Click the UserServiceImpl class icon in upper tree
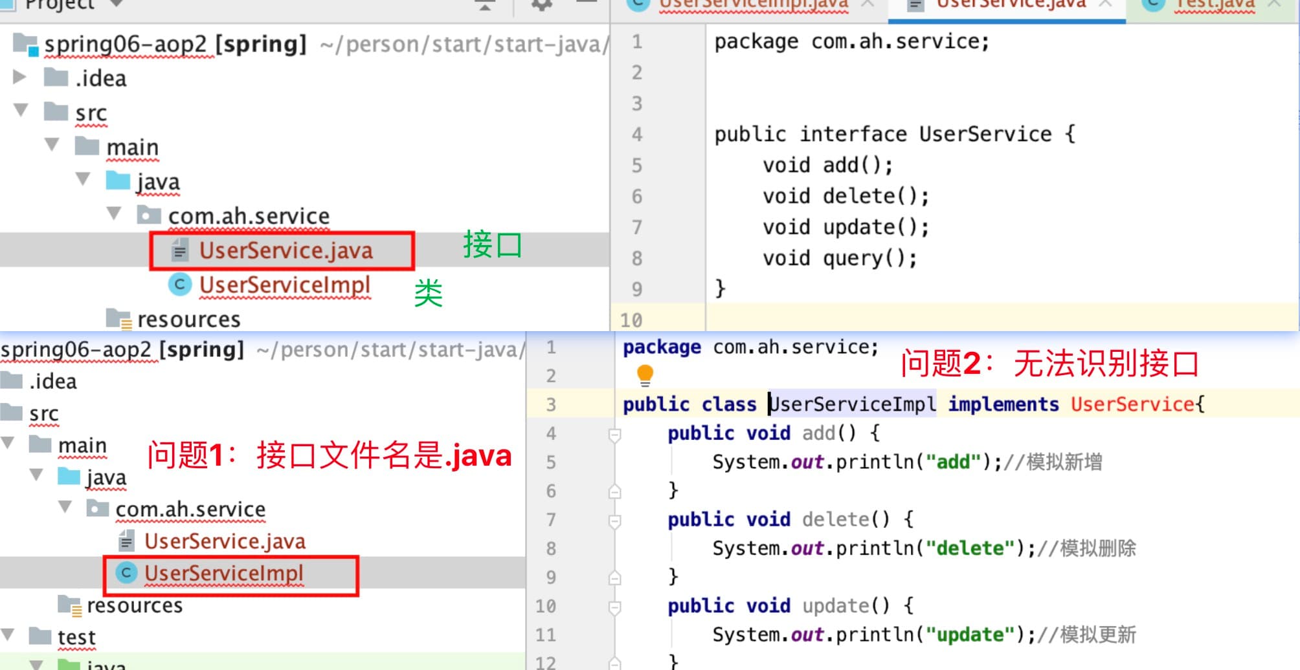Screen dimensions: 1300x670 (x=180, y=284)
